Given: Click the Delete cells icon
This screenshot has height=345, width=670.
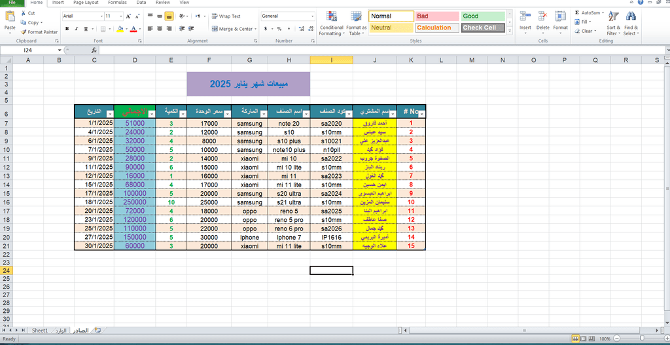Looking at the screenshot, I should 542,17.
